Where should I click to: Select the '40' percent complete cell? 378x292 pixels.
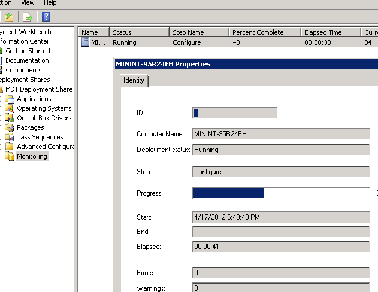tap(236, 42)
